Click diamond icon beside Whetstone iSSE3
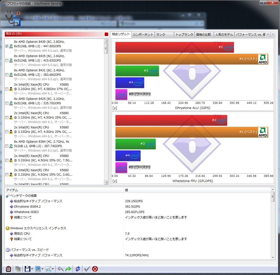Viewport: 280px width, 275px height. point(11,212)
